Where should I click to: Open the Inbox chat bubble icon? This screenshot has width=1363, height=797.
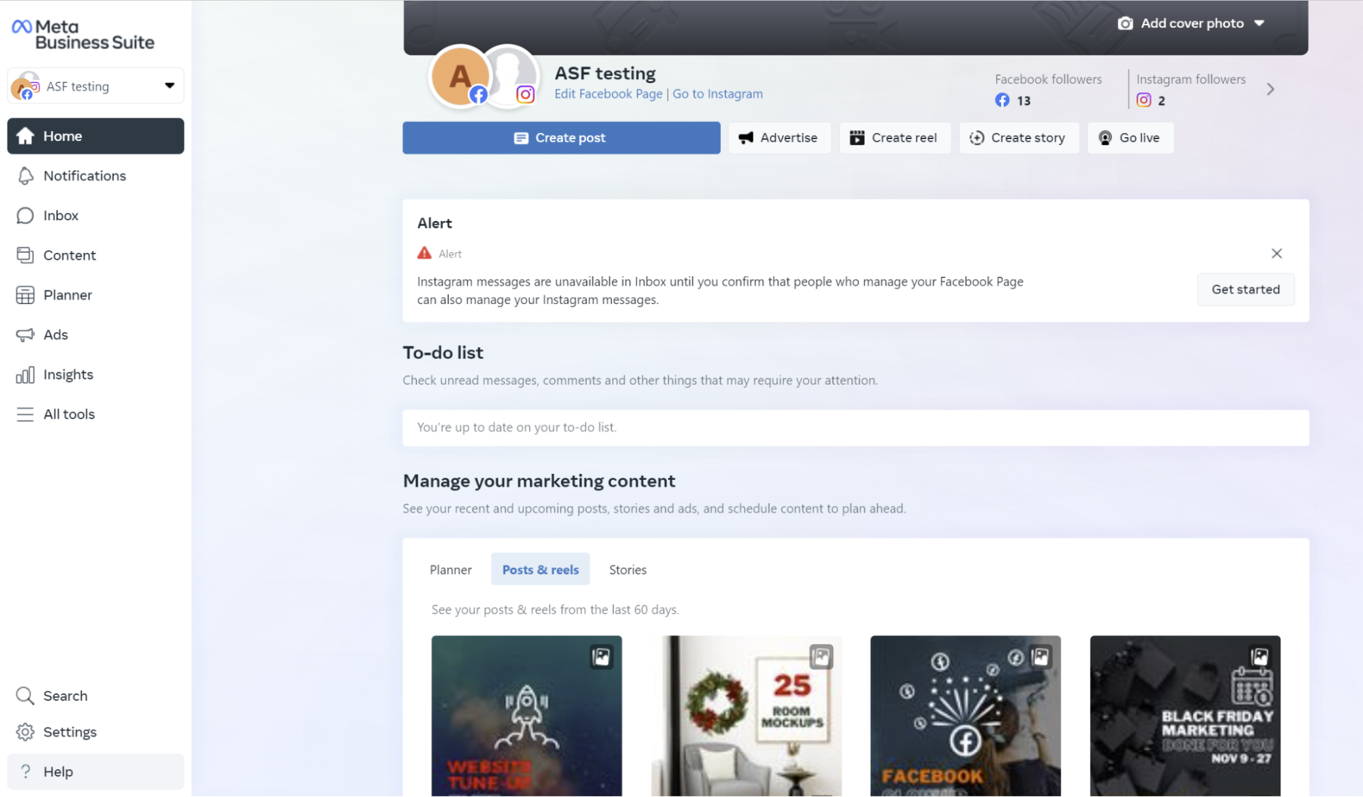(25, 215)
